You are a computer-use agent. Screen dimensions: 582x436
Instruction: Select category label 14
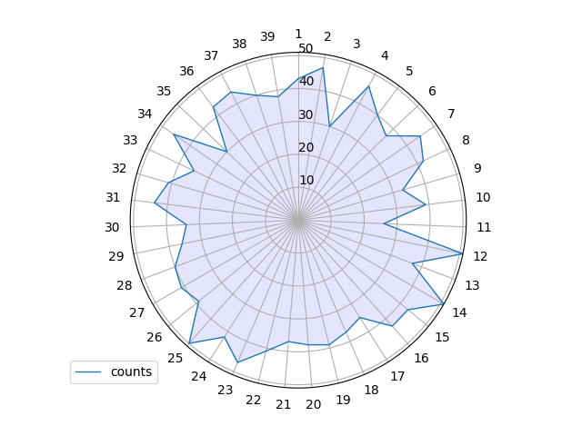(459, 312)
